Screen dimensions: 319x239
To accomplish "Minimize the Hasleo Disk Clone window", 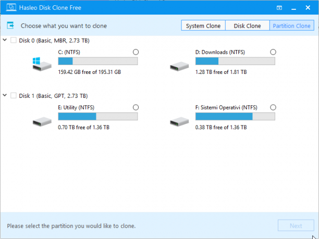I will click(x=293, y=8).
